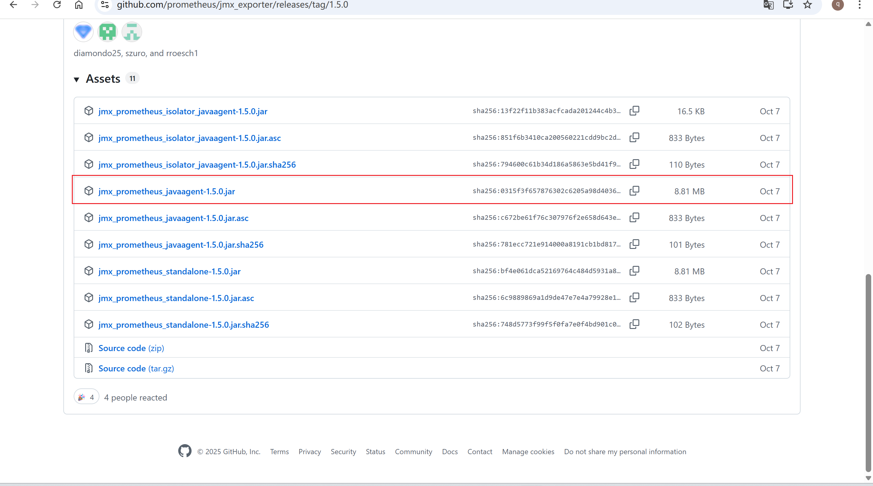873x486 pixels.
Task: Open the Community footer link
Action: pyautogui.click(x=413, y=452)
